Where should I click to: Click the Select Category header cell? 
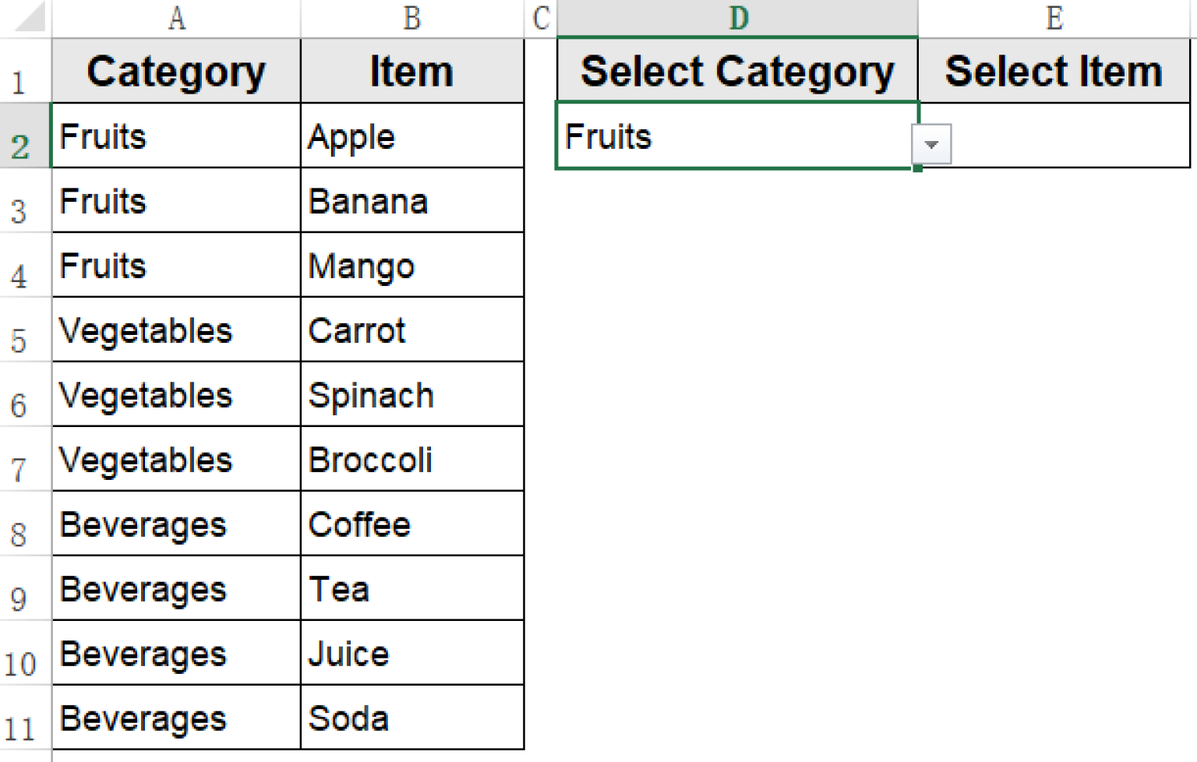point(739,70)
